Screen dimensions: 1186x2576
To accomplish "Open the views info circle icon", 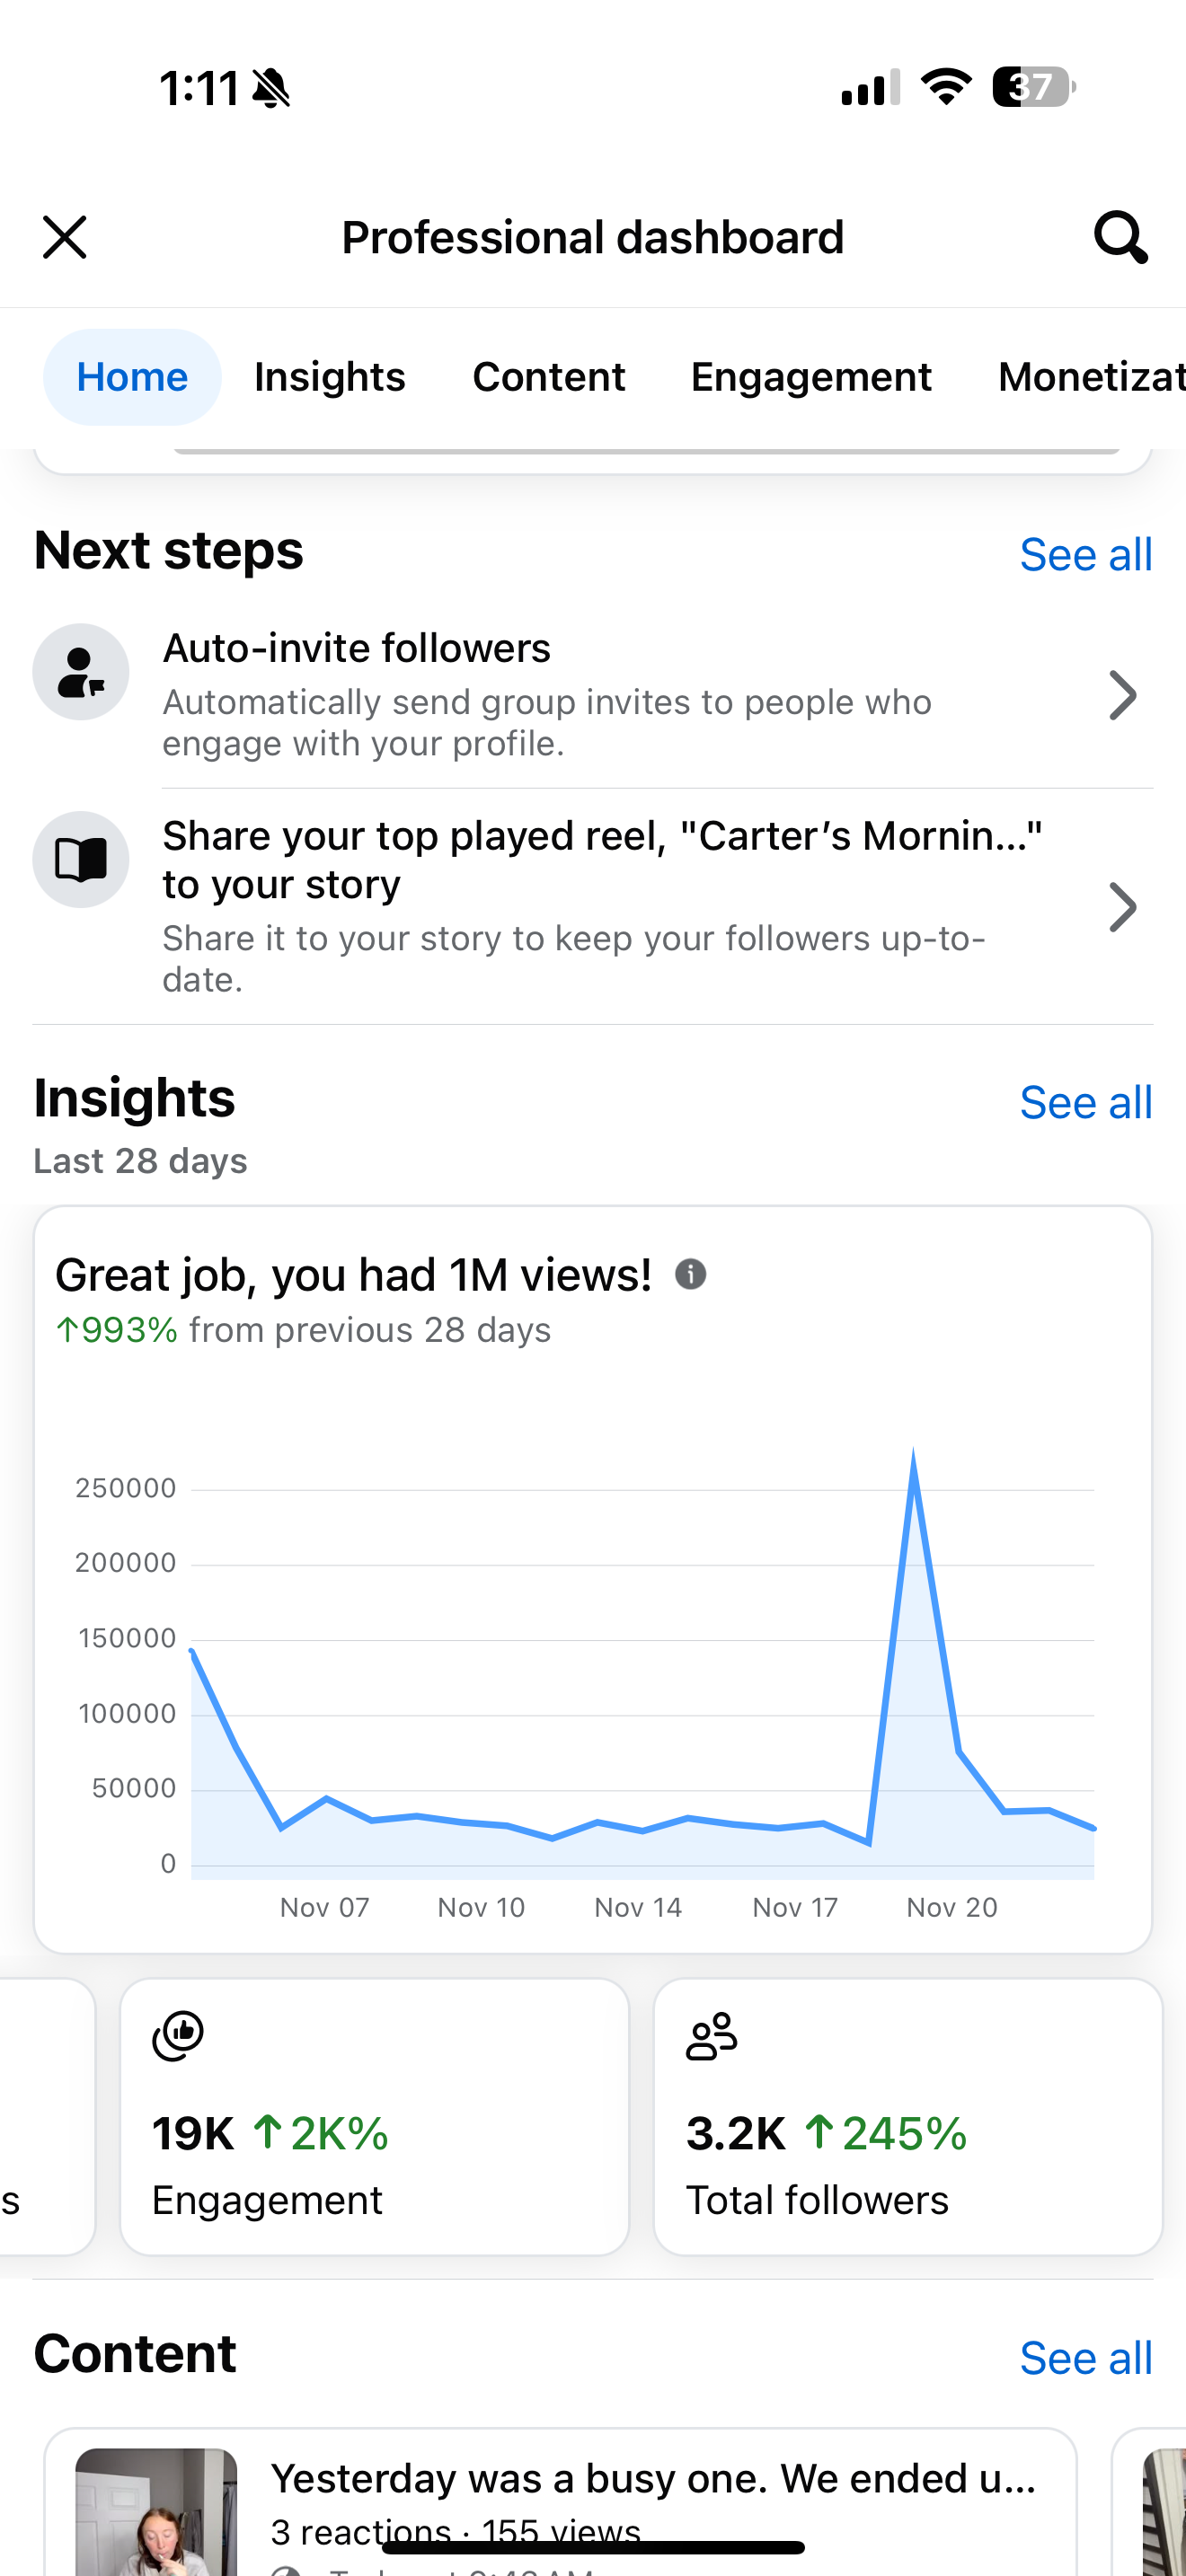I will pos(691,1274).
